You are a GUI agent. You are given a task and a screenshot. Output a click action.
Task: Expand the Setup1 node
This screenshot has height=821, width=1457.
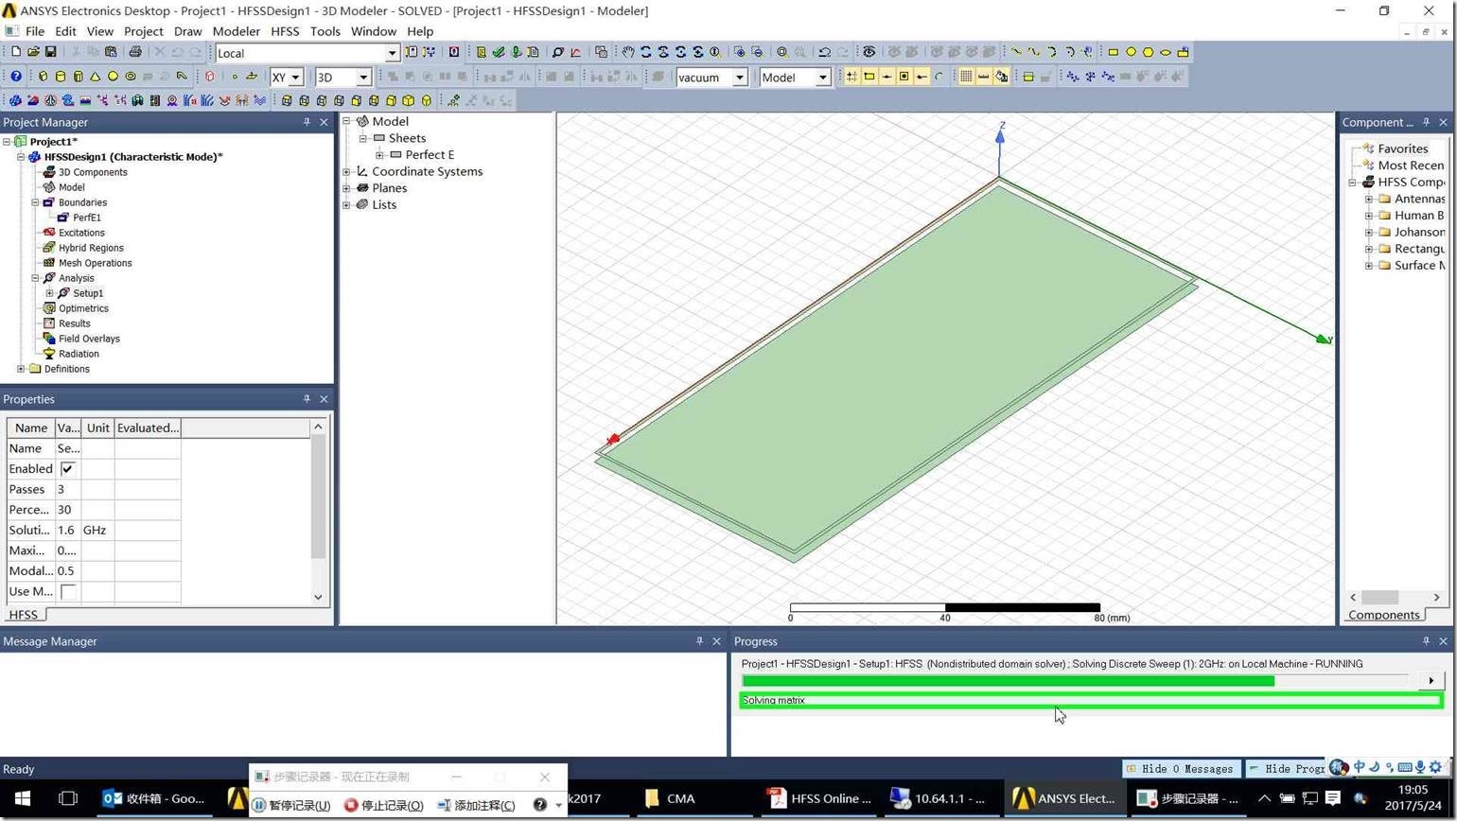click(x=50, y=293)
